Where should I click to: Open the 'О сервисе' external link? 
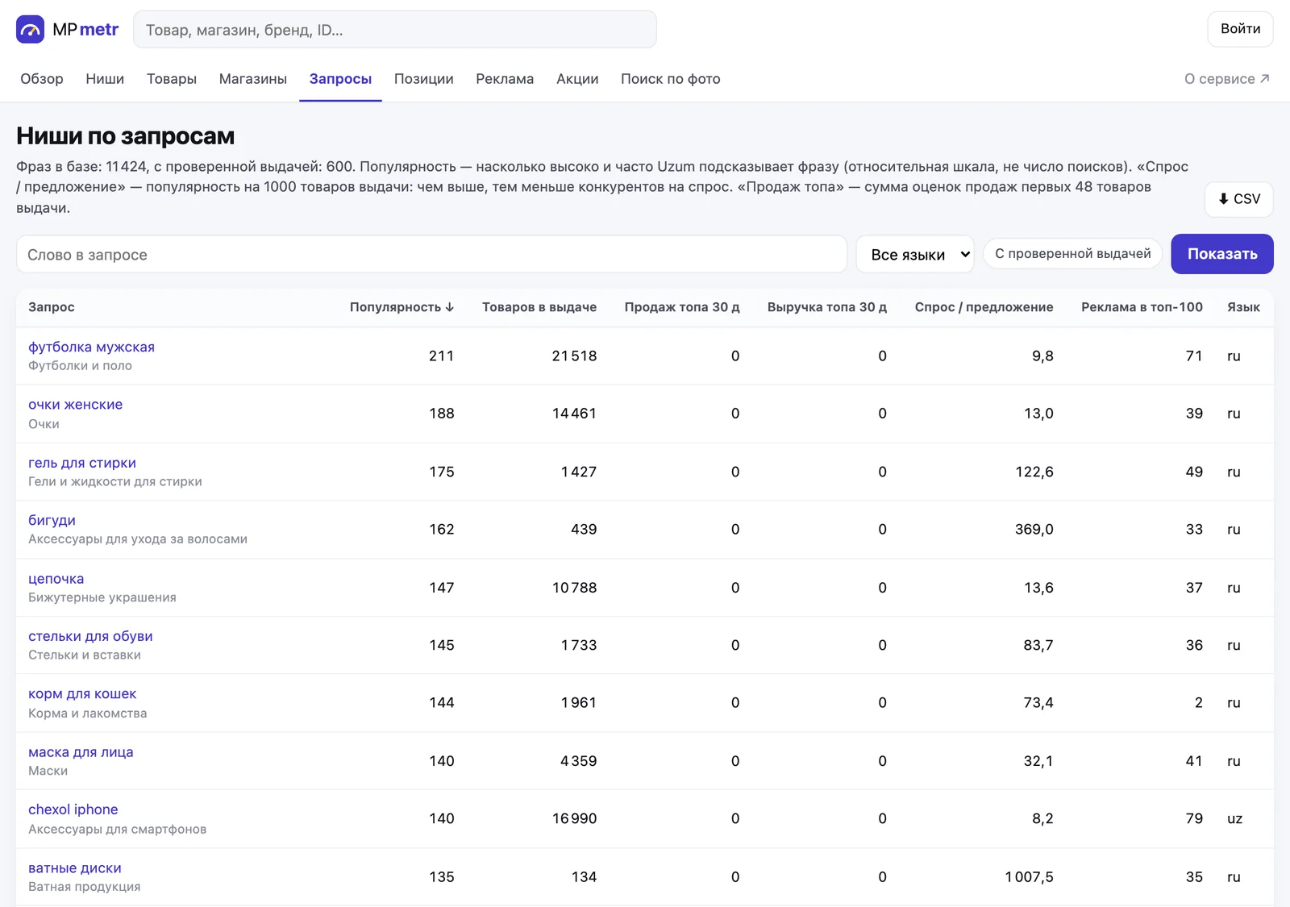click(x=1227, y=79)
